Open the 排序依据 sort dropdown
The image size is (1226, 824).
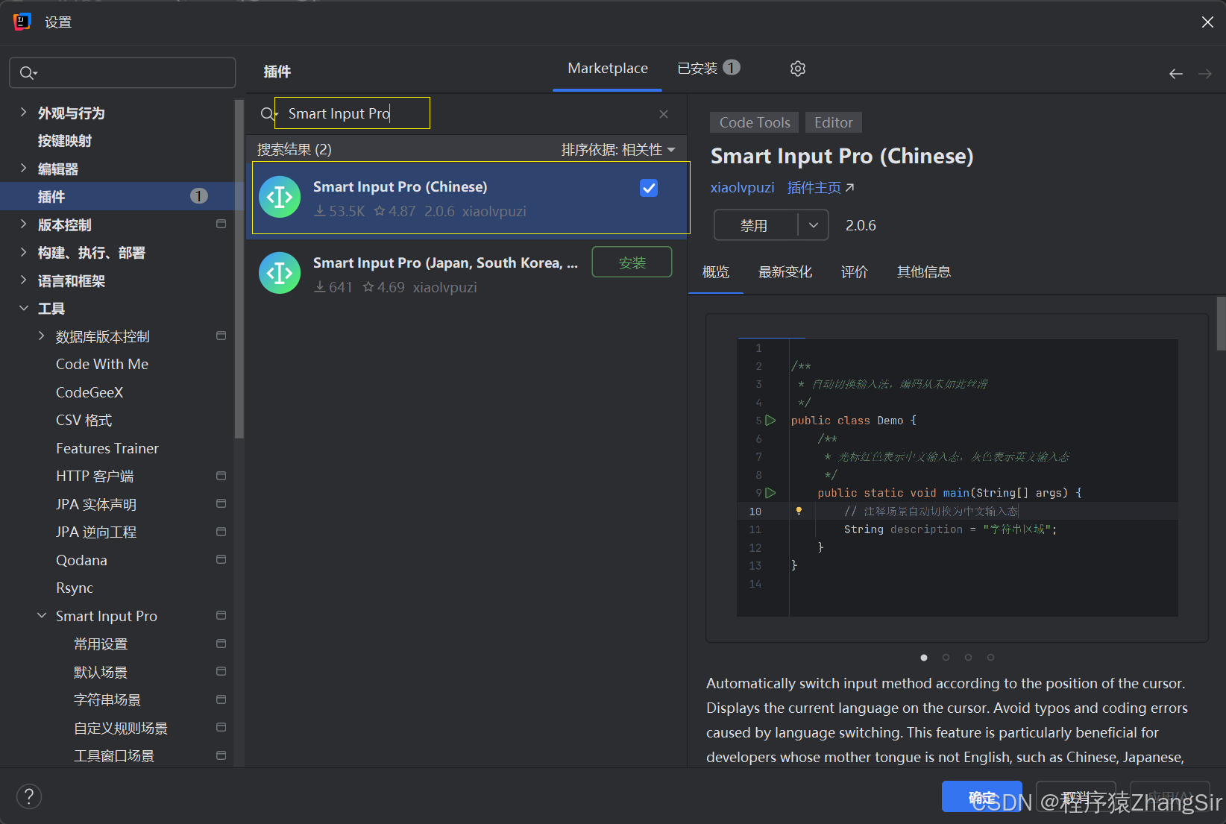(x=618, y=150)
